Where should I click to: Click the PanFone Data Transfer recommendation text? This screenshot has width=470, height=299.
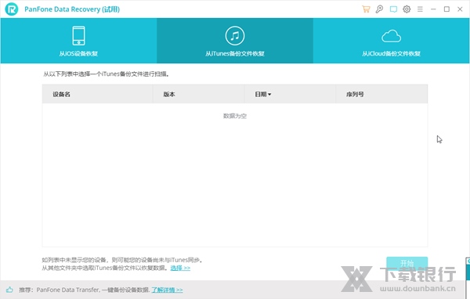85,290
